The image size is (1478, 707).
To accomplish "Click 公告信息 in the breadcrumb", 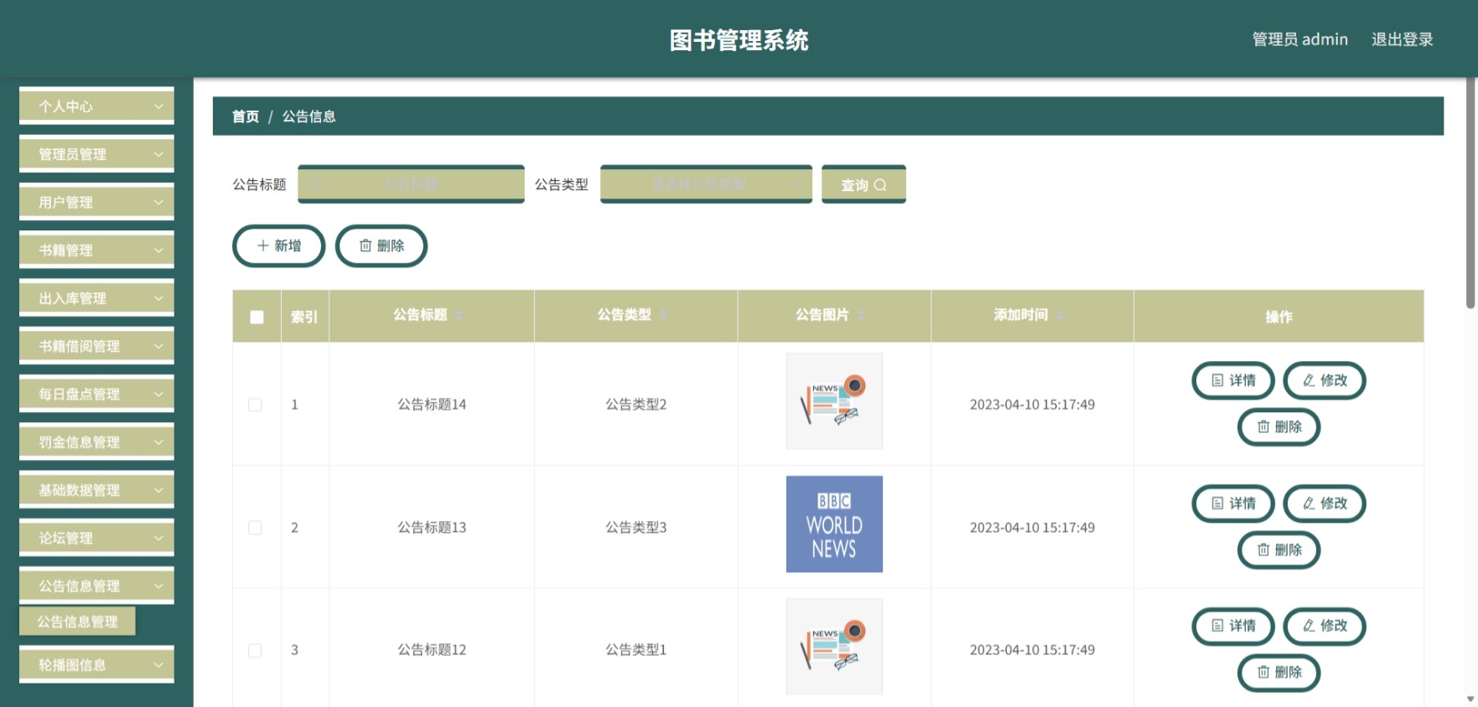I will coord(309,116).
